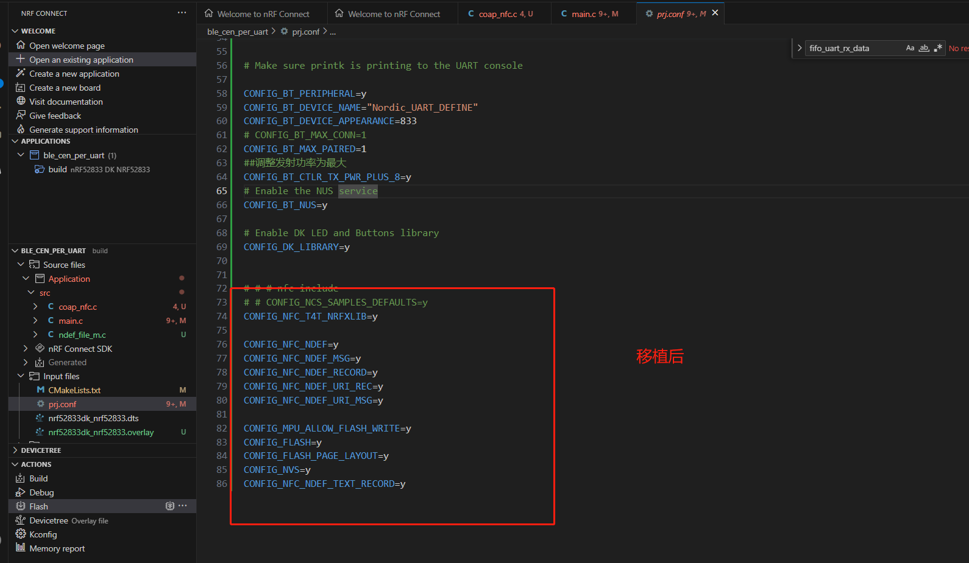Click the wand icon beside Create a new application
Image resolution: width=969 pixels, height=563 pixels.
[21, 73]
